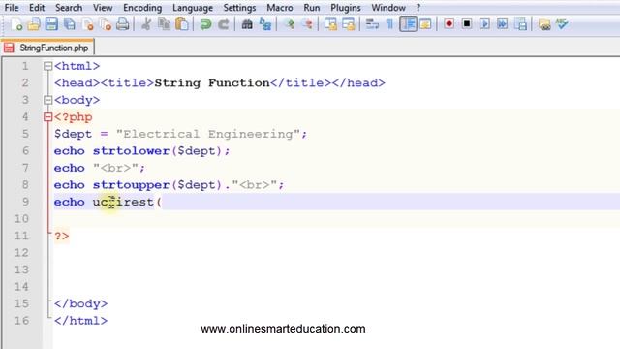Click the '<?php' opening tag on line 4
Viewport: 620px width, 349px height.
pyautogui.click(x=74, y=117)
